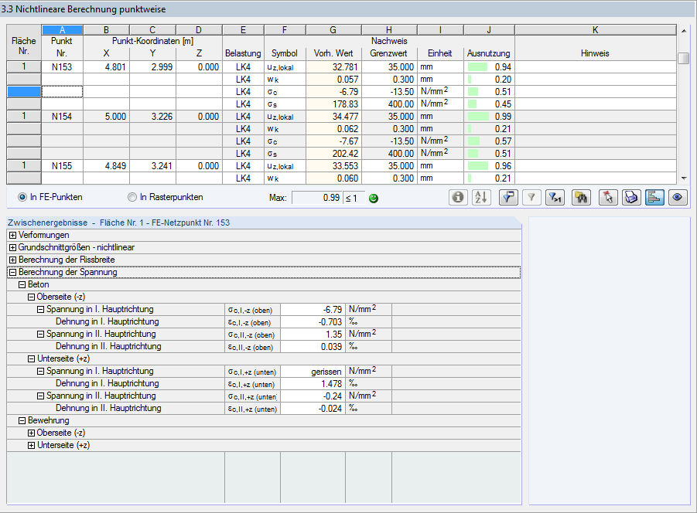
Task: Click the strain value -0.024
Action: [x=313, y=409]
